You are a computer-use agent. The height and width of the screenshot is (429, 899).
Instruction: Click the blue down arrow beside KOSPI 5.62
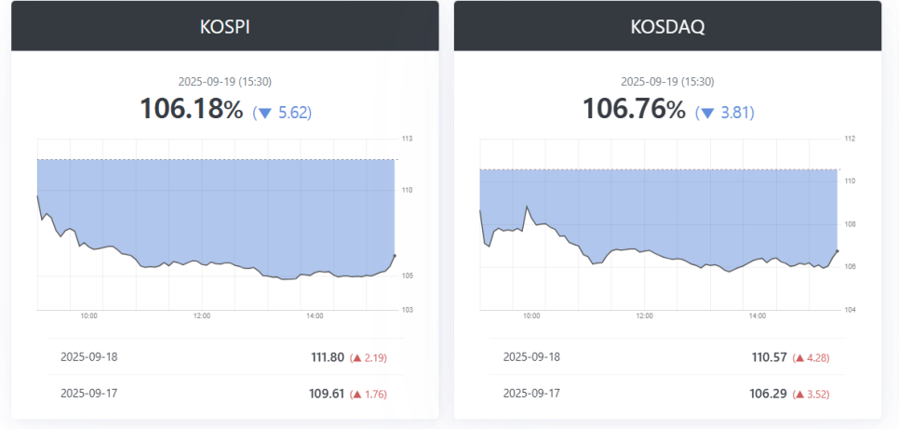tap(265, 114)
